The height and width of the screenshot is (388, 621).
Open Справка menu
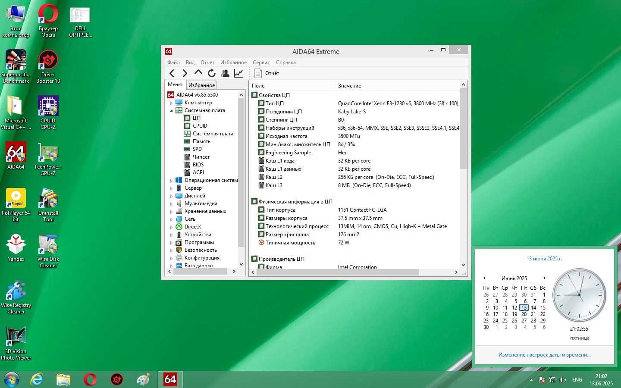pos(286,63)
